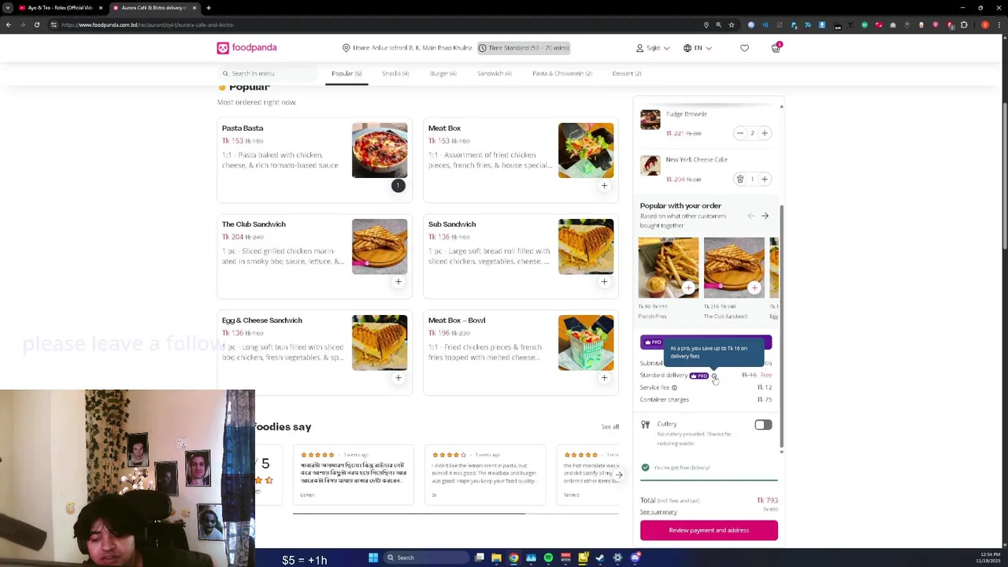Add Egg & Cheese Sandwich to cart
Screen dimensions: 1008x567
pos(398,378)
